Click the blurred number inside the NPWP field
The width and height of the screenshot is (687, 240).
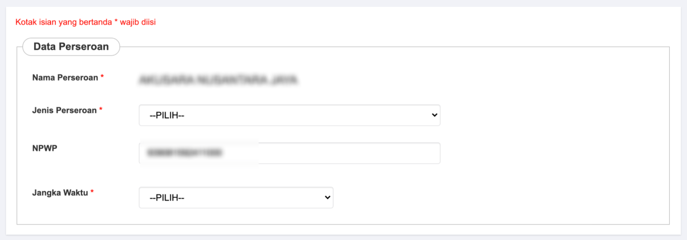pyautogui.click(x=184, y=153)
